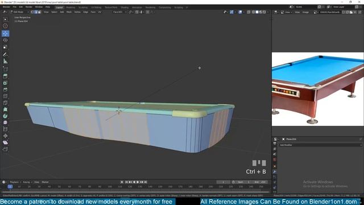Image resolution: width=364 pixels, height=205 pixels.
Task: Open the 3D viewport editor type selector
Action: (5, 12)
